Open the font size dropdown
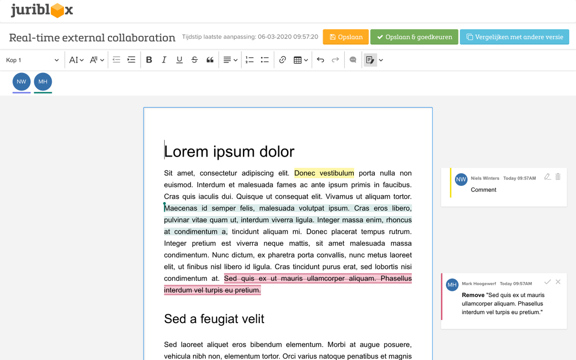 [76, 60]
